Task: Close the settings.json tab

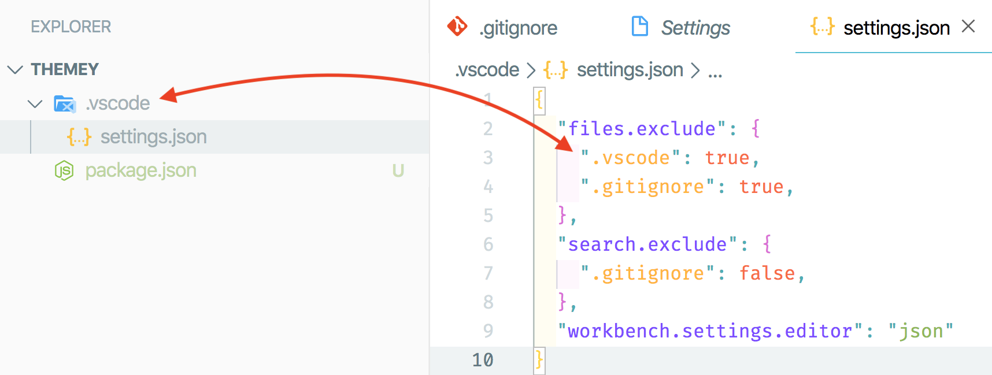Action: click(x=968, y=27)
